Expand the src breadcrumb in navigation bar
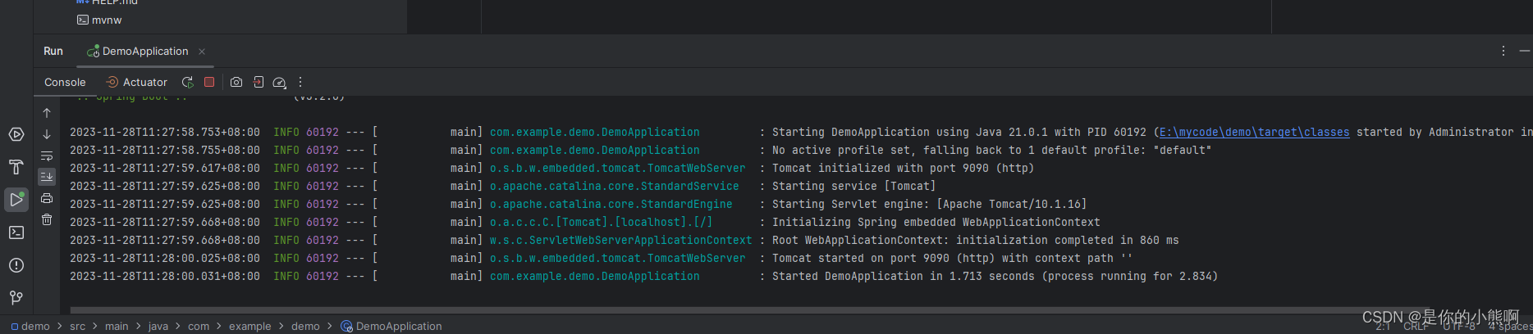1533x334 pixels. pos(77,326)
